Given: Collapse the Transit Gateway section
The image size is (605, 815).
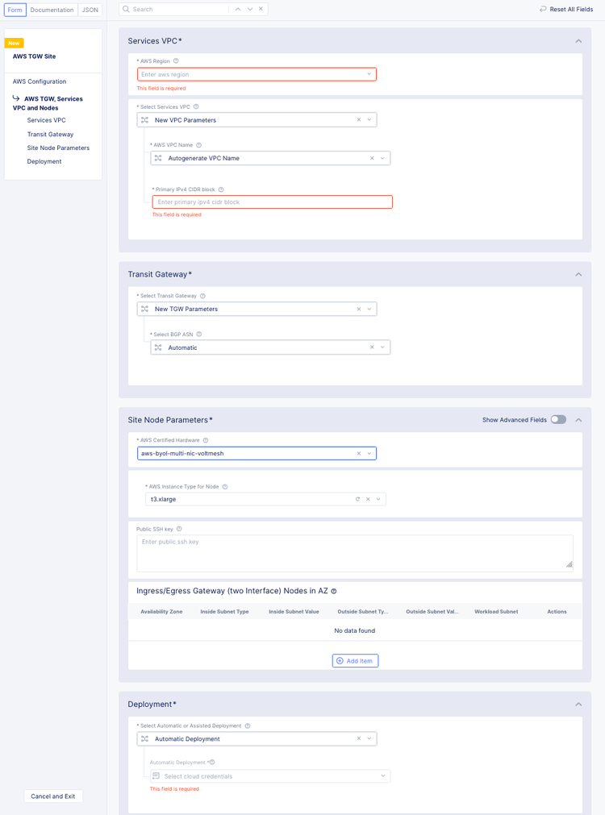Looking at the screenshot, I should point(578,275).
